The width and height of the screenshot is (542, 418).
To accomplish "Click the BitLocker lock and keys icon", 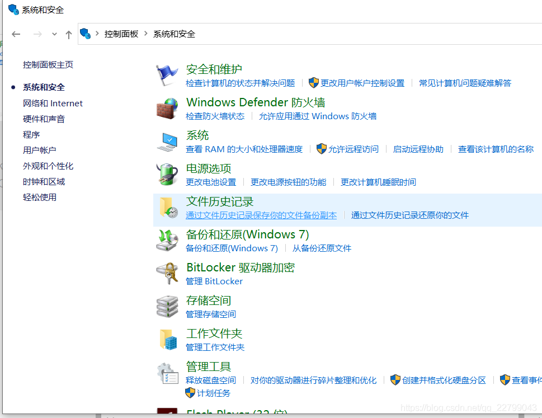I will tap(167, 273).
